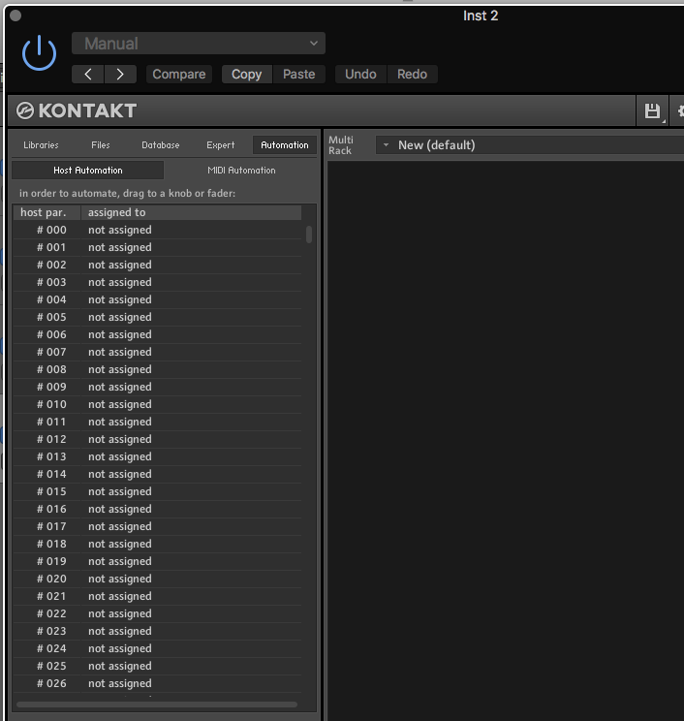Go to previous preset arrow
Image resolution: width=684 pixels, height=721 pixels.
(88, 74)
